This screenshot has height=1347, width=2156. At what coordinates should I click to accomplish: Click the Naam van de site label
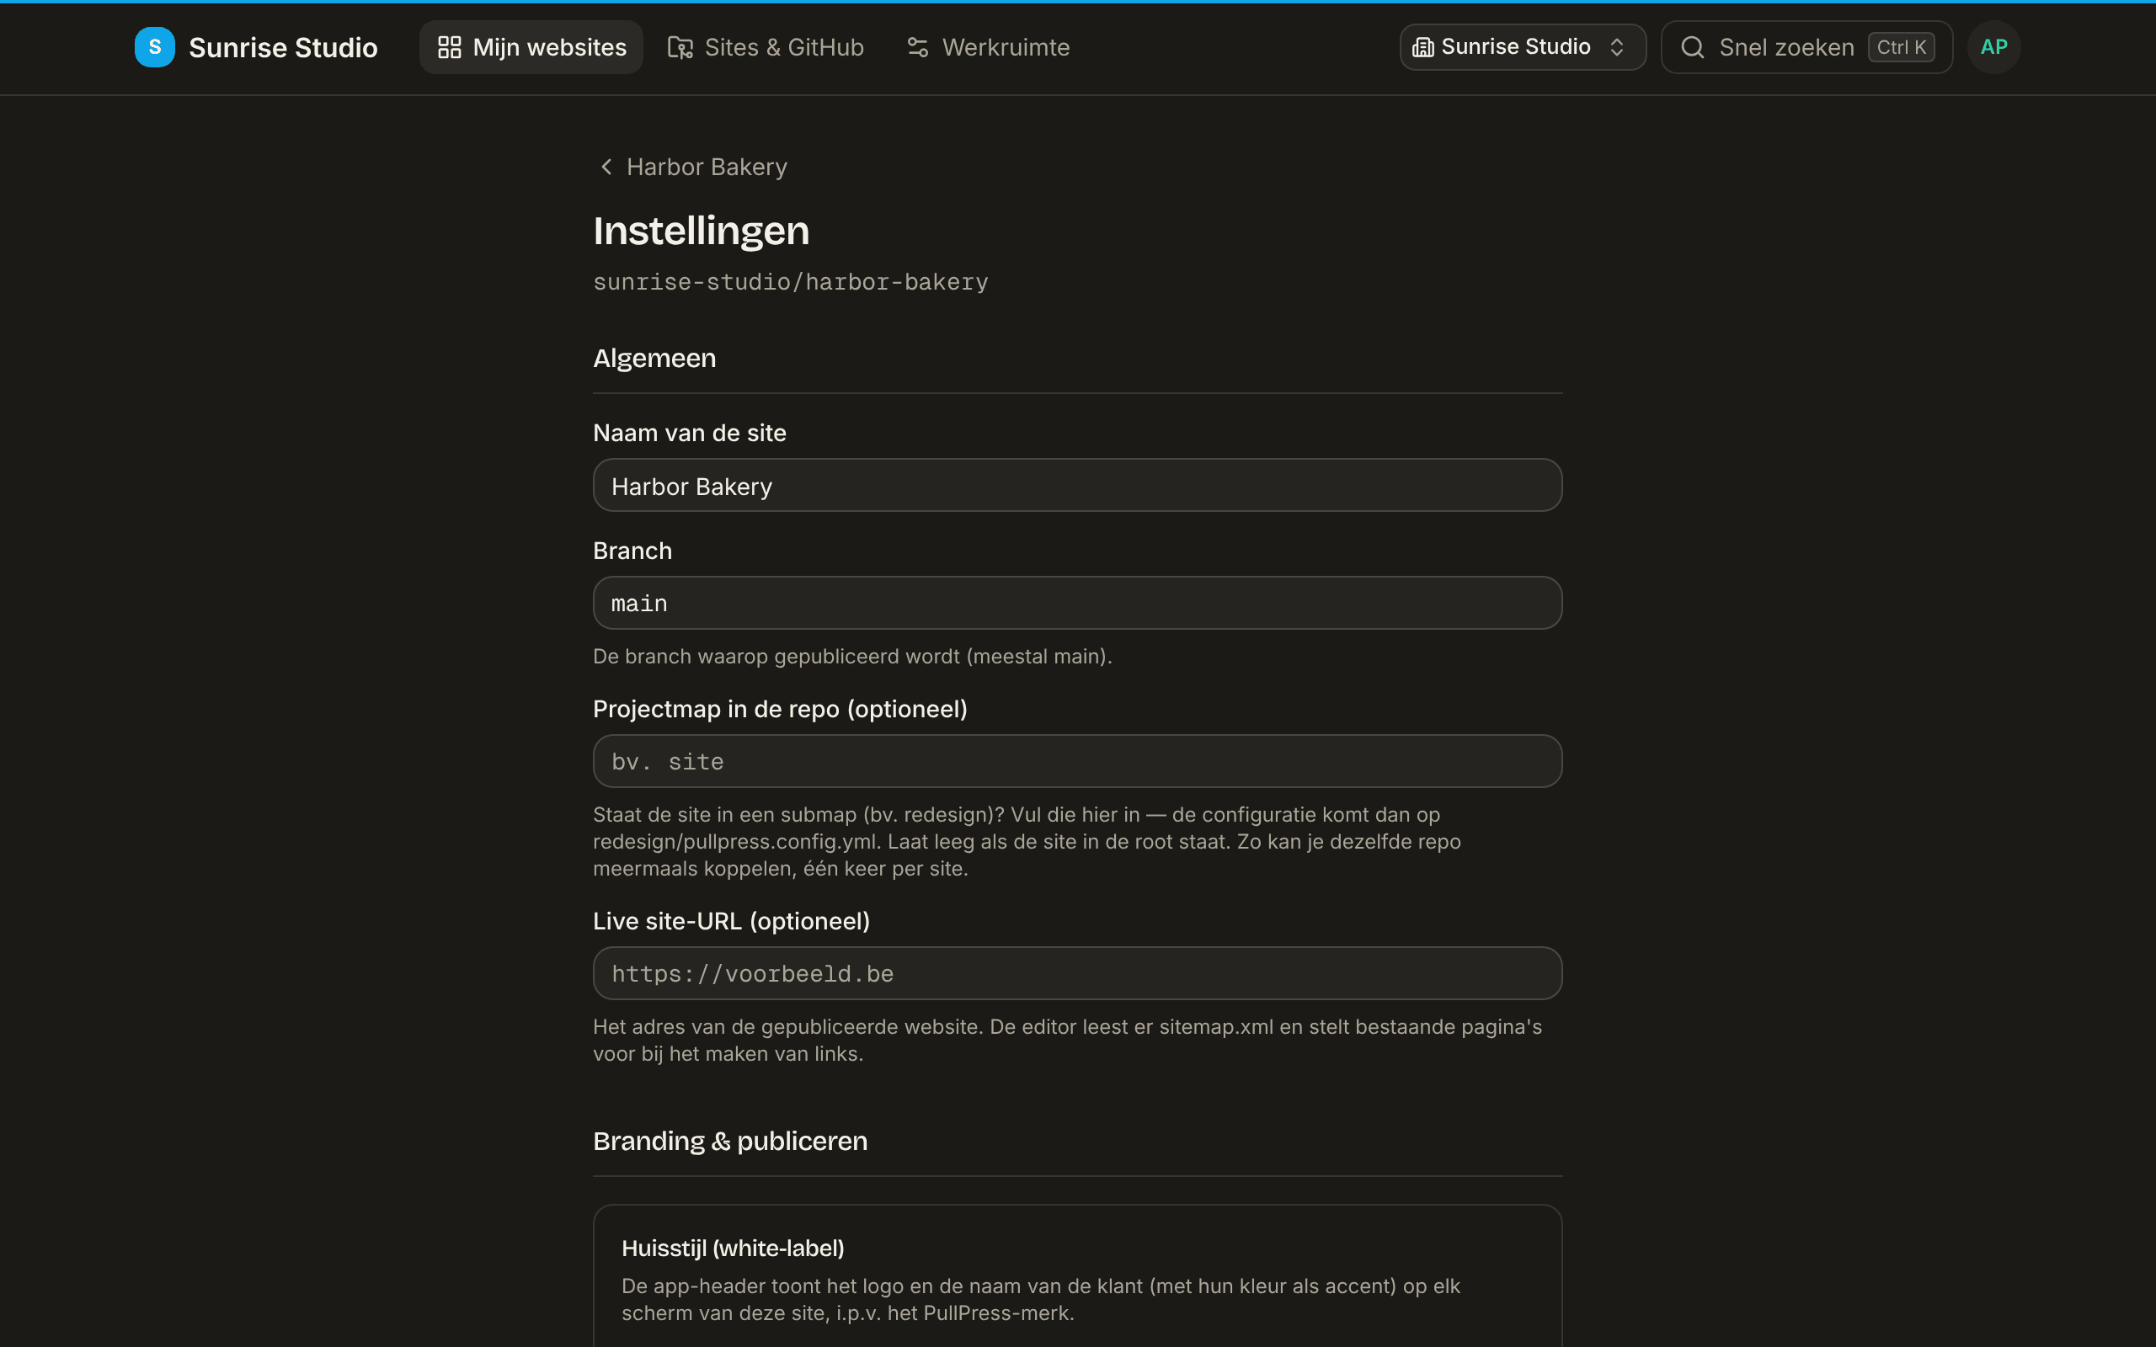pyautogui.click(x=690, y=433)
